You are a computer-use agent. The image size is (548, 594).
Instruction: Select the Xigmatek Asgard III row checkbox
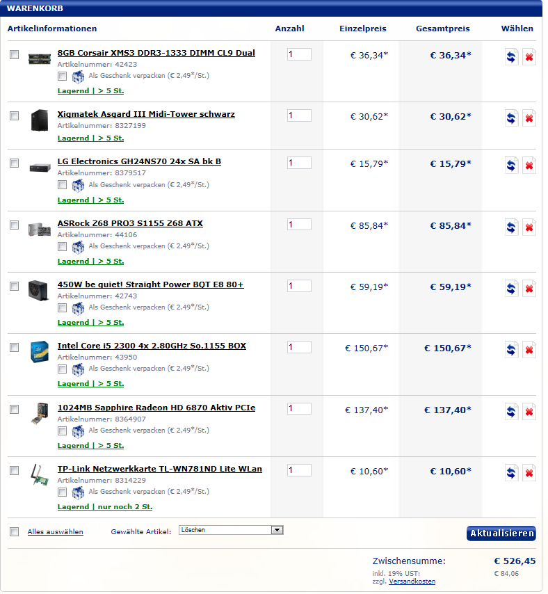15,116
